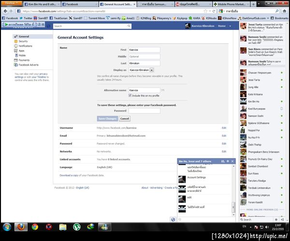290x241 pixels.
Task: Click the Alternative name input field
Action: 144,90
